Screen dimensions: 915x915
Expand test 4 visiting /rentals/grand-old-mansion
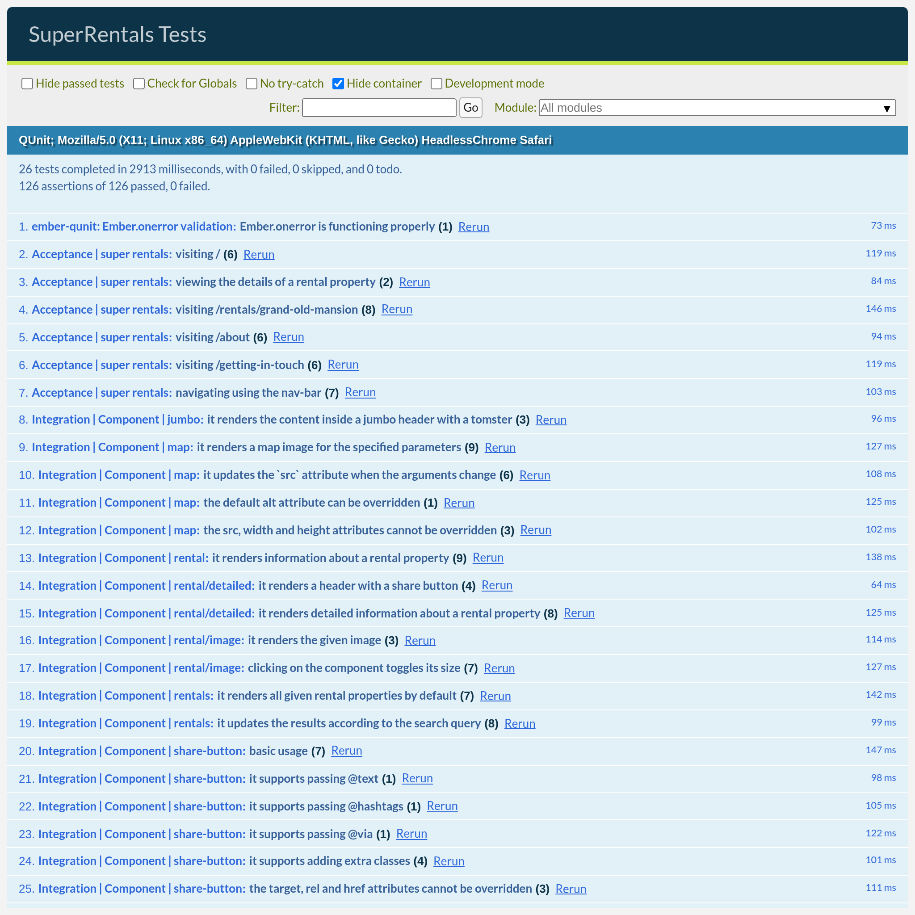click(266, 310)
